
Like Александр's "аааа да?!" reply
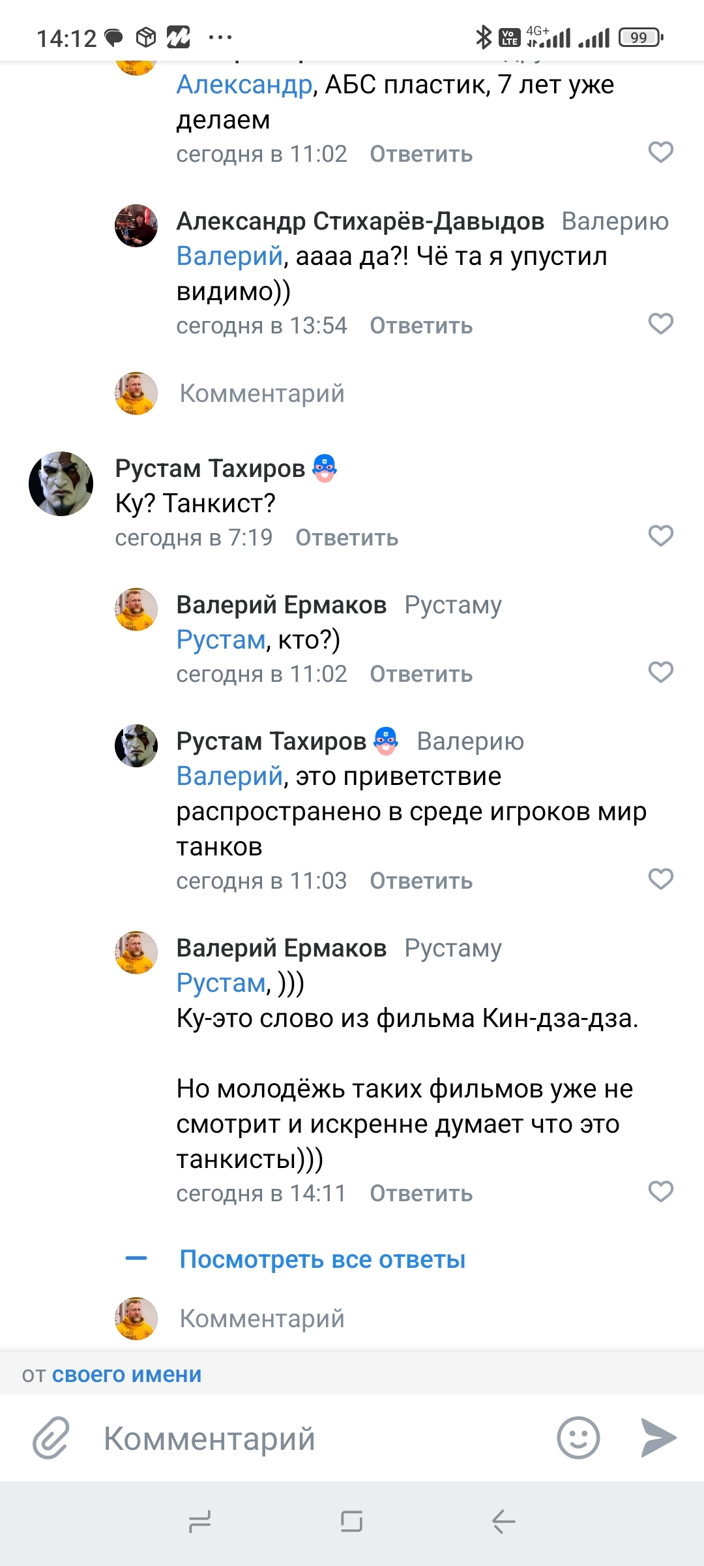(x=660, y=324)
